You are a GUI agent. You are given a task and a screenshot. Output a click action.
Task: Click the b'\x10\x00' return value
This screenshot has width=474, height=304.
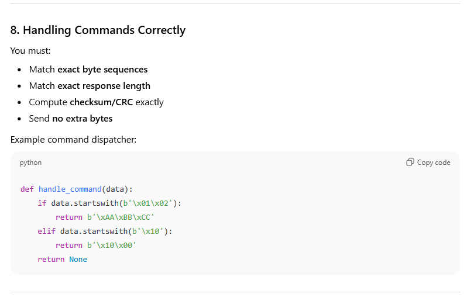tap(112, 245)
